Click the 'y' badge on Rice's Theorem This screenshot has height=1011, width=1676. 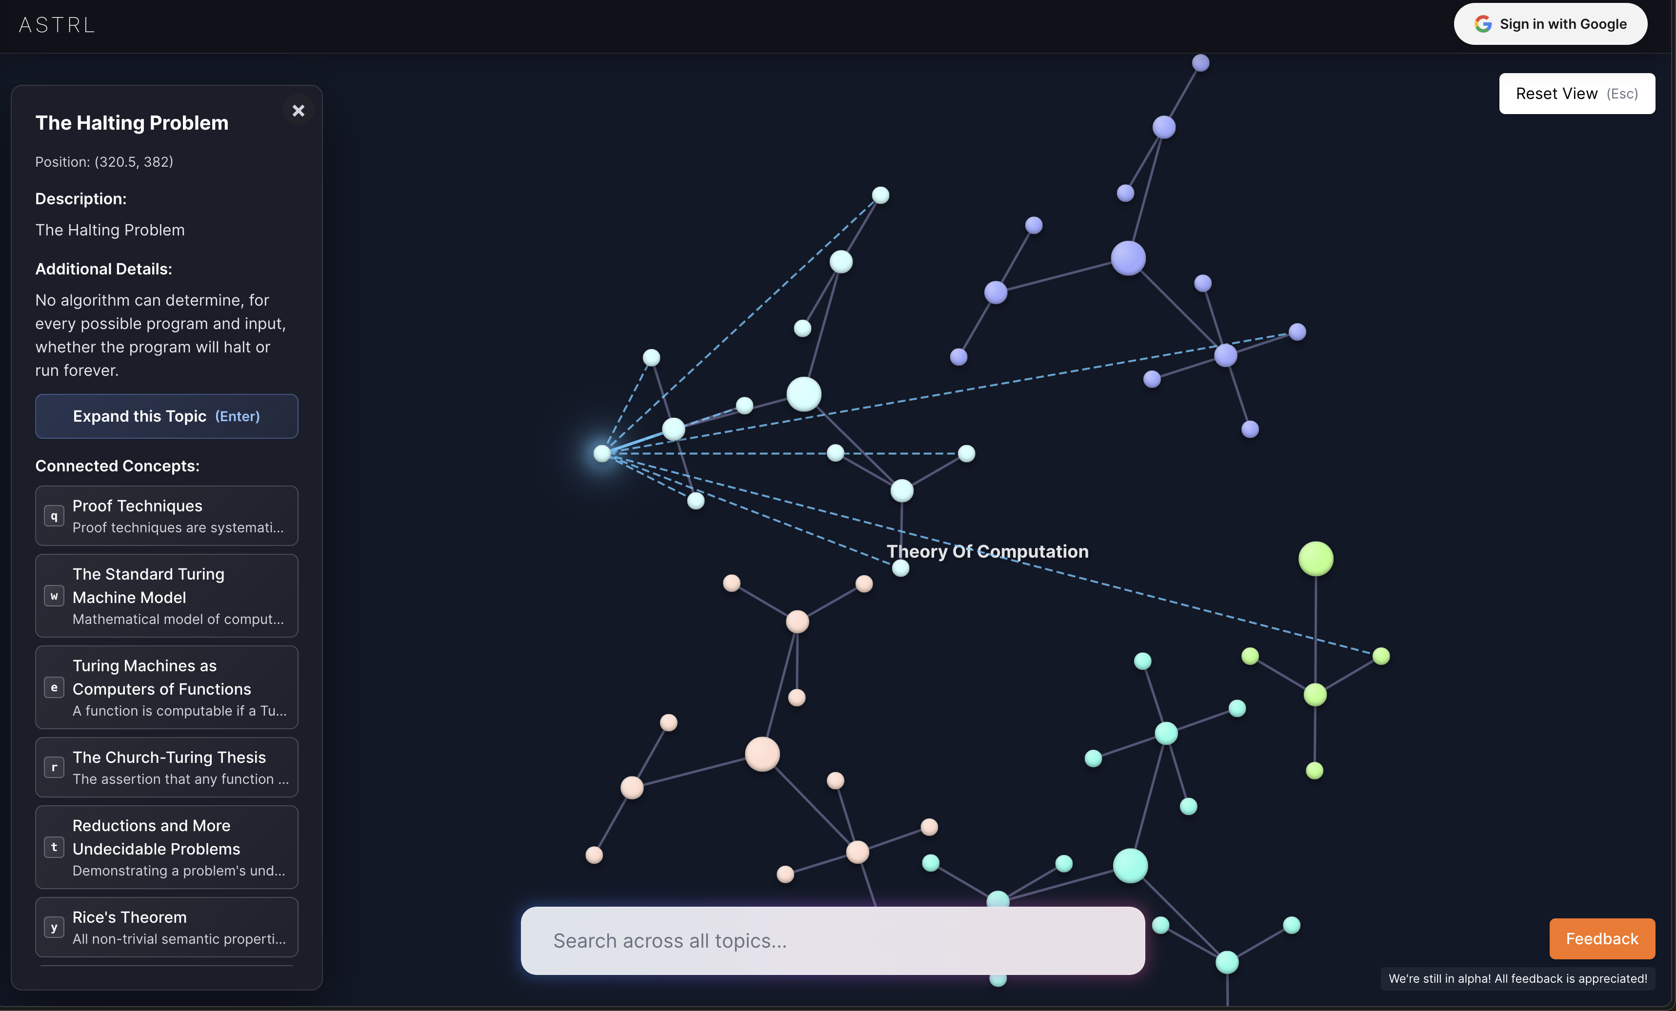[x=54, y=927]
